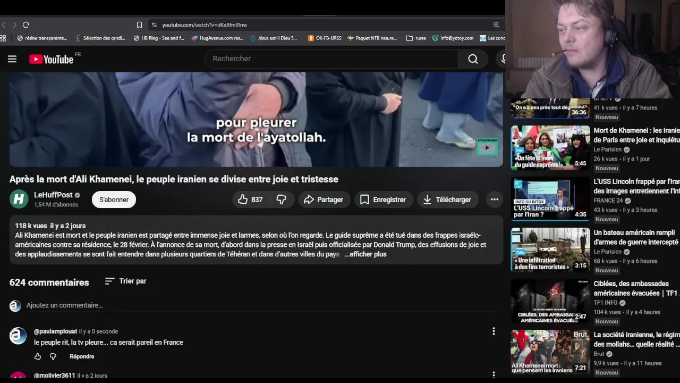Open the LeHuffPost channel name link
Viewport: 680px width, 383px height.
[53, 195]
